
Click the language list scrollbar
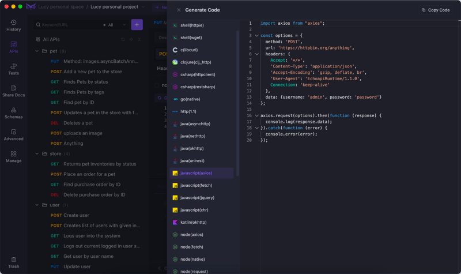pyautogui.click(x=237, y=103)
